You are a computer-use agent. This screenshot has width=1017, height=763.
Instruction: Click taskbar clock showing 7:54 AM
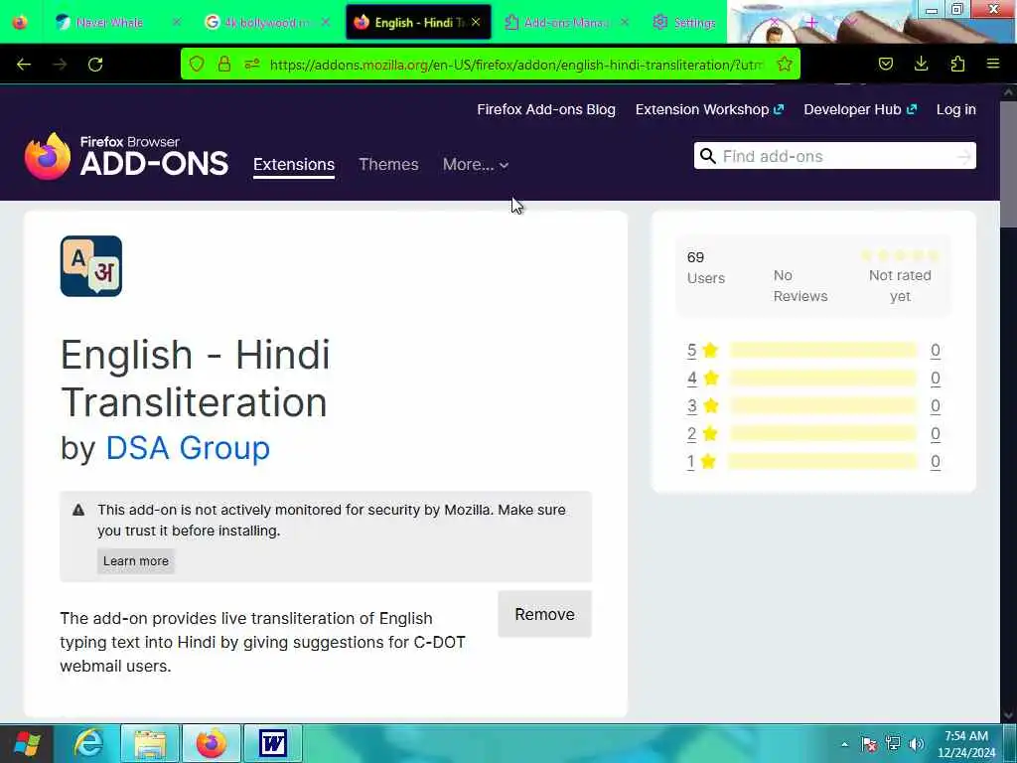(x=966, y=743)
